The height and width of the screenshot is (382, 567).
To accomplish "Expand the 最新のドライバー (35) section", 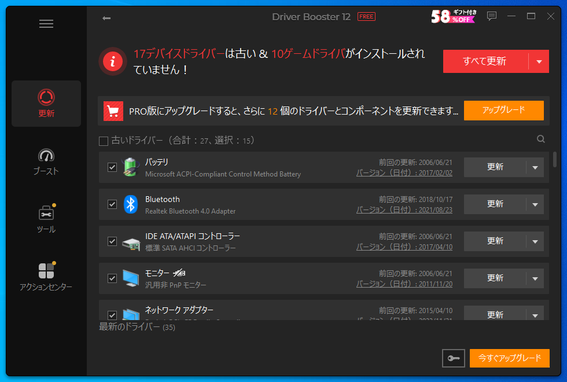I will pyautogui.click(x=137, y=327).
